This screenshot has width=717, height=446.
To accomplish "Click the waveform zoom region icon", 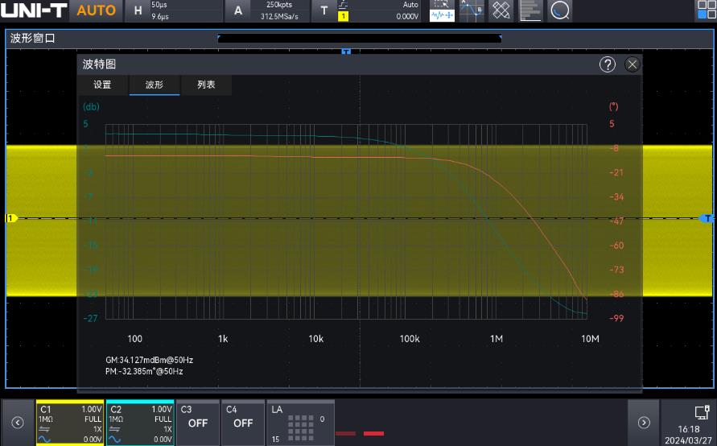I will (442, 10).
